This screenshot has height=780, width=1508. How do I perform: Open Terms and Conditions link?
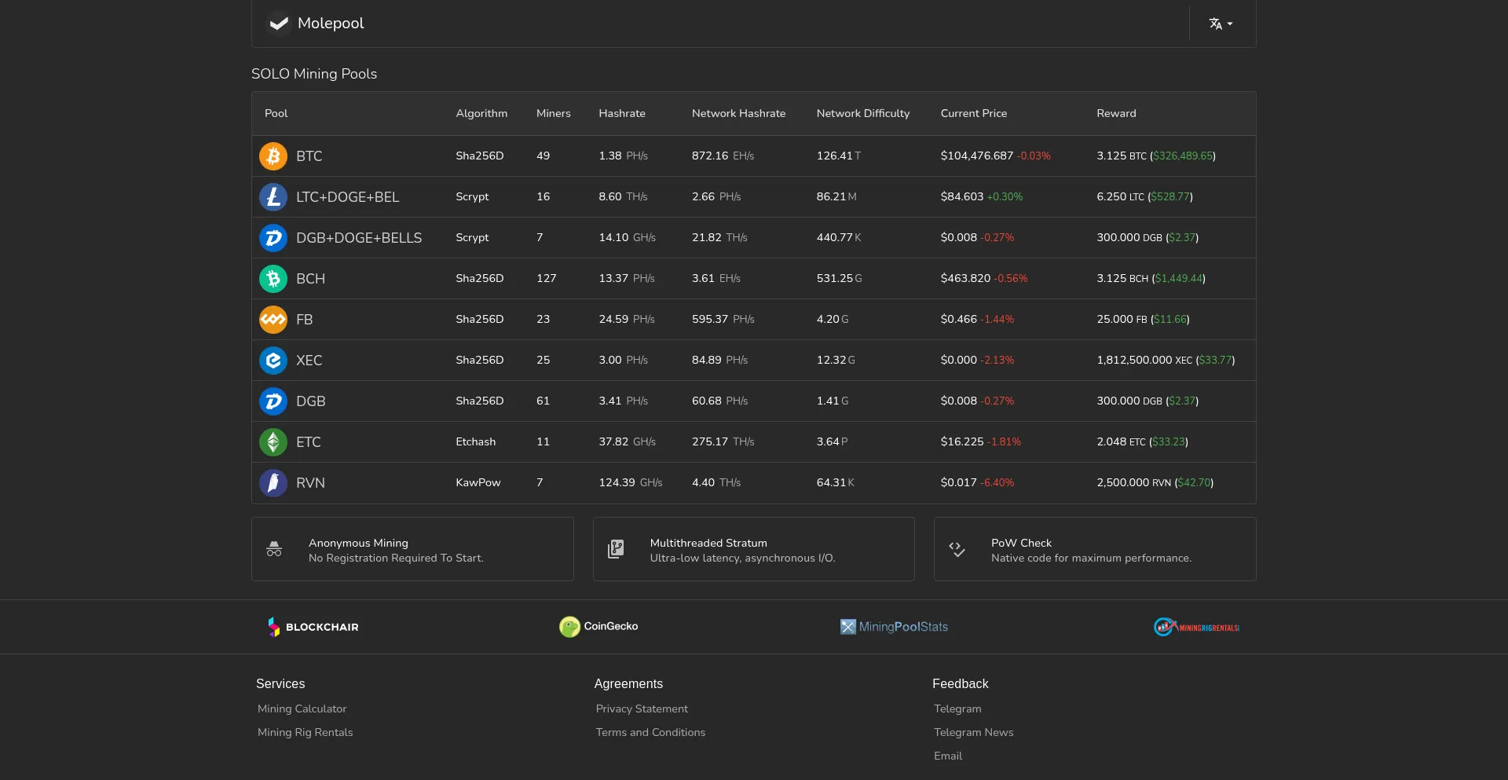point(650,732)
